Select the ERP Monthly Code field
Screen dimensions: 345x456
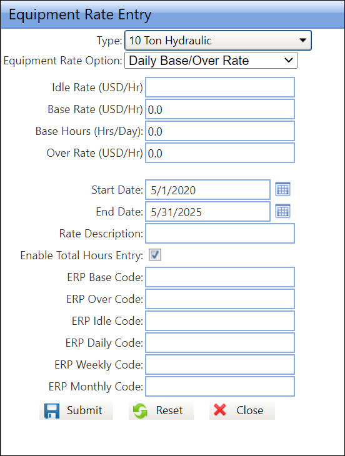(x=220, y=386)
